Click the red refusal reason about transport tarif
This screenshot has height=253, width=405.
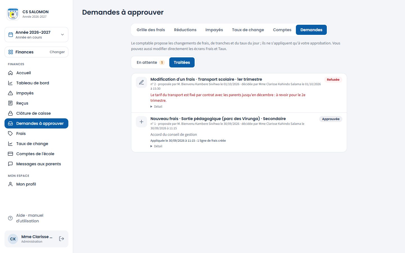[228, 98]
